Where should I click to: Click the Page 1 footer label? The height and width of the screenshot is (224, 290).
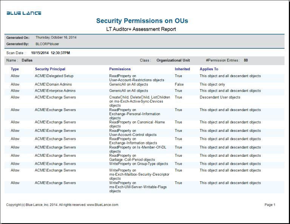(270, 205)
